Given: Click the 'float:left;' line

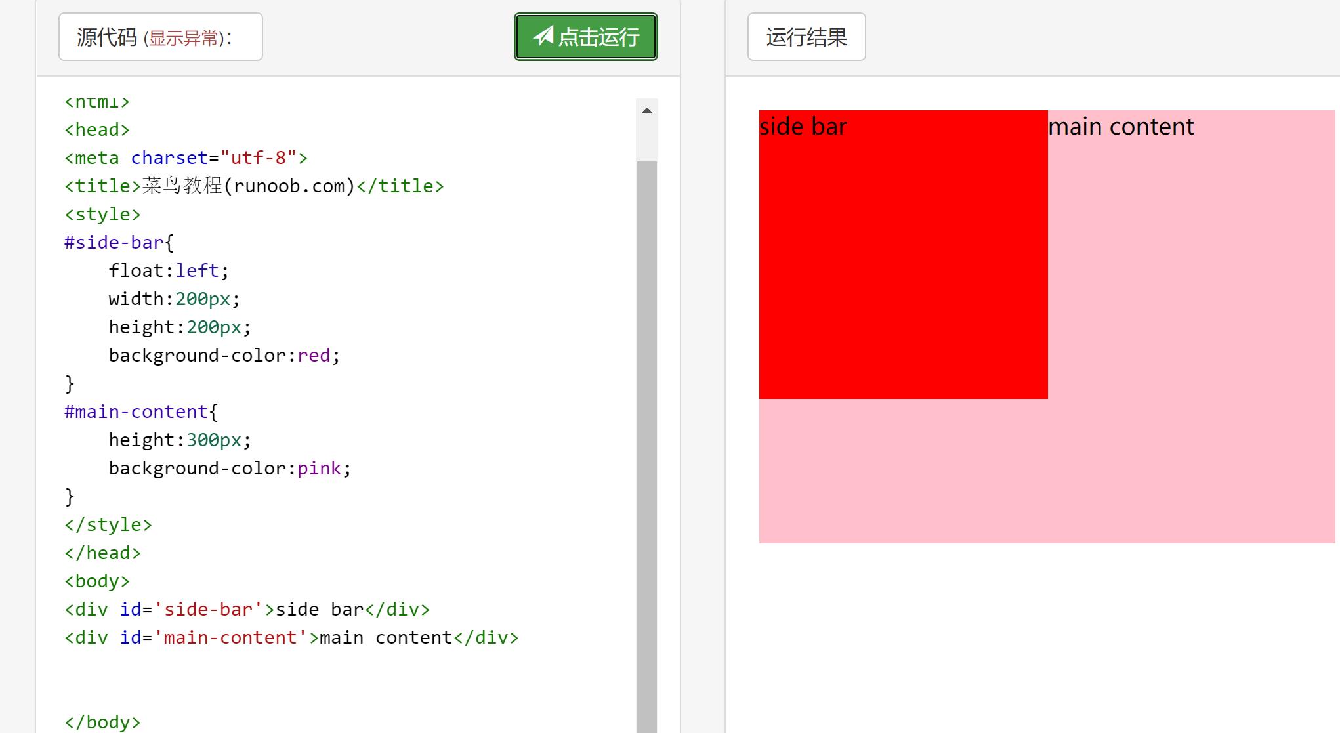Looking at the screenshot, I should pos(169,271).
